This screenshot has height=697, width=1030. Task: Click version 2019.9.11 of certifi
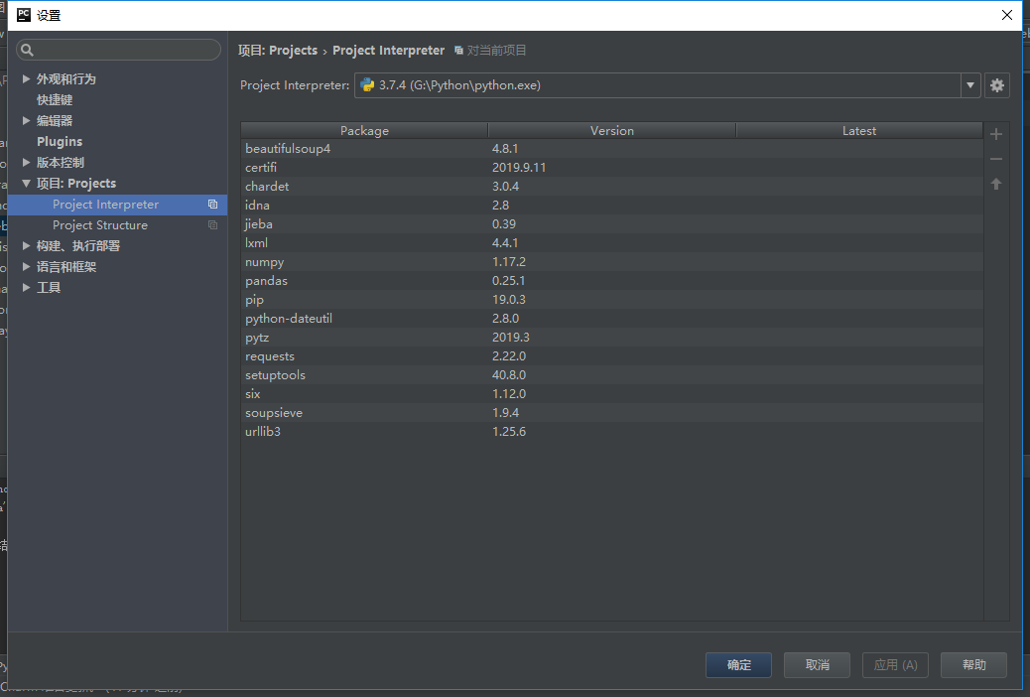click(519, 168)
